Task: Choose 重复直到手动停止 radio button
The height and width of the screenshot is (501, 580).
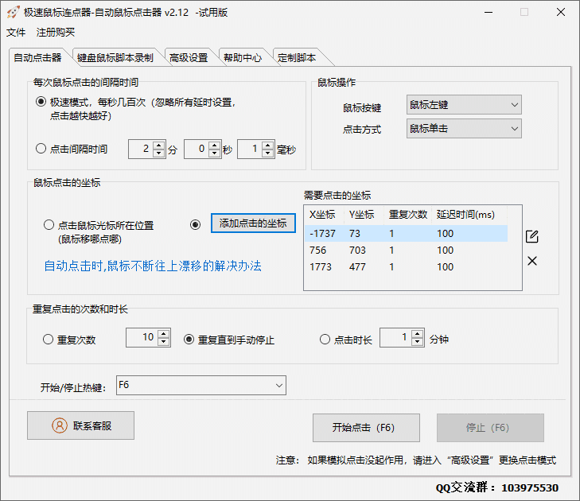Action: (x=189, y=339)
